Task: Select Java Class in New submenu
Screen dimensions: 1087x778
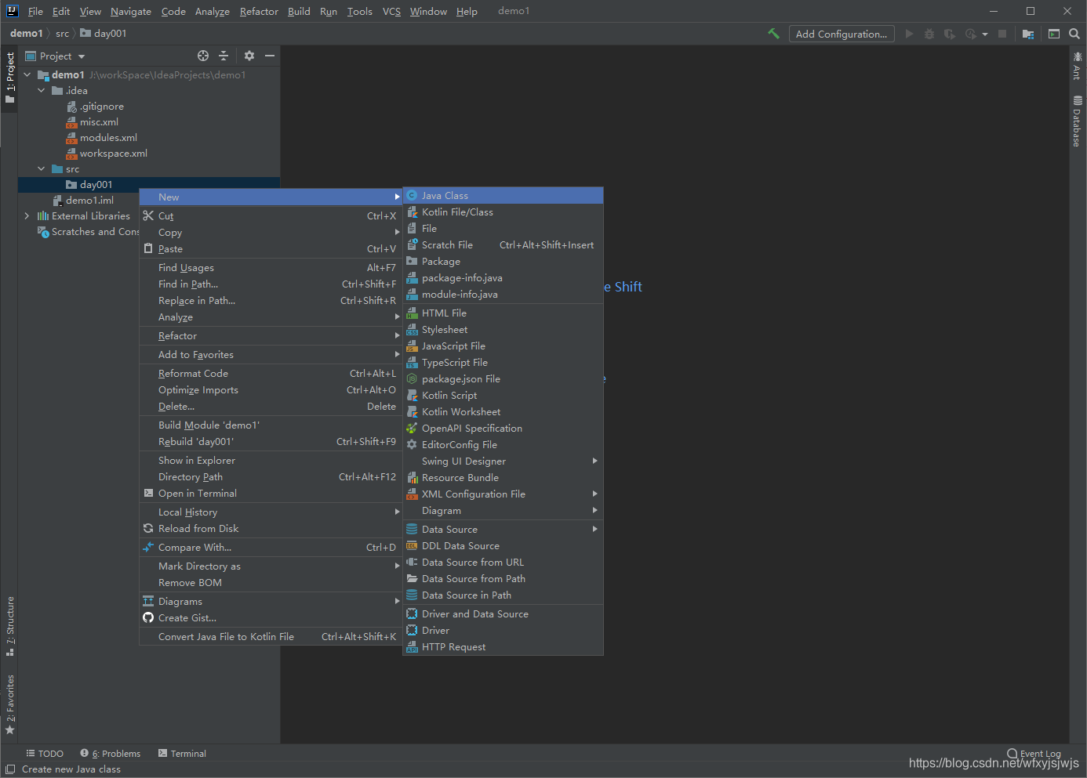Action: click(x=503, y=196)
